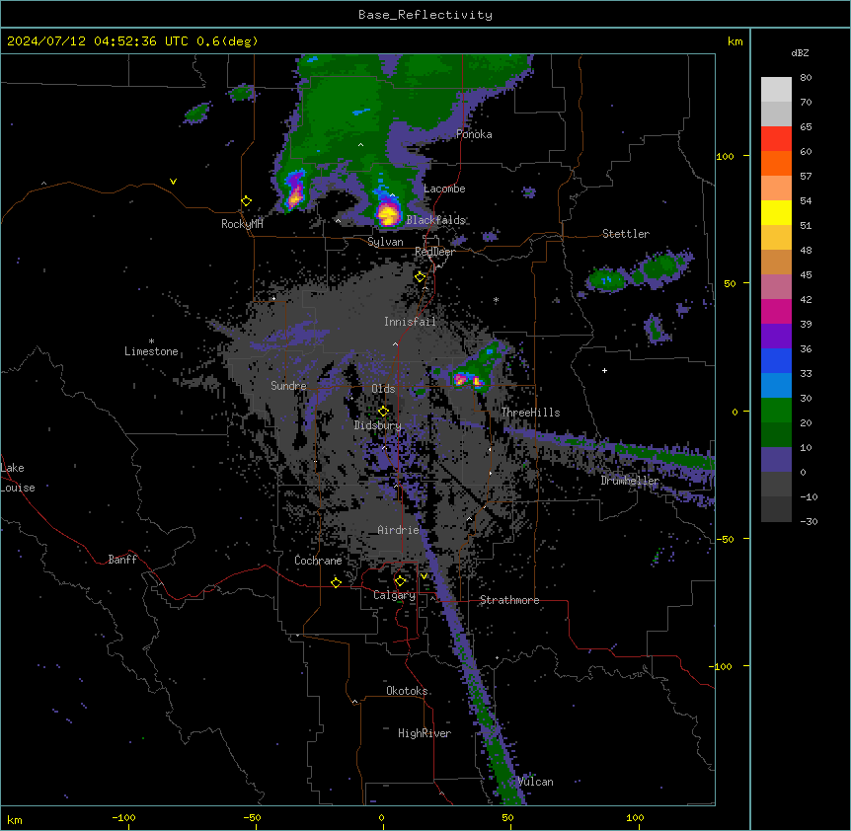Select the yellow V marker northwest of RockyMH

(173, 182)
